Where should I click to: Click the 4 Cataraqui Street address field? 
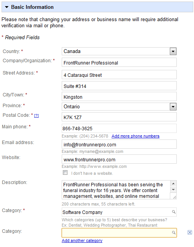click(x=119, y=75)
